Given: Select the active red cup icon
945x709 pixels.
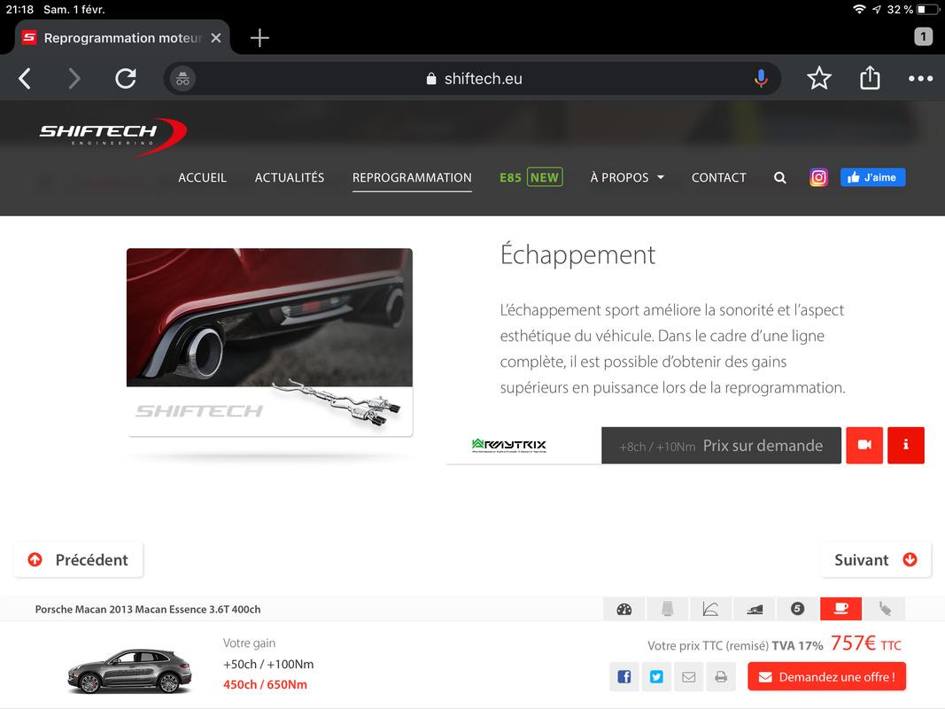Looking at the screenshot, I should [x=840, y=609].
